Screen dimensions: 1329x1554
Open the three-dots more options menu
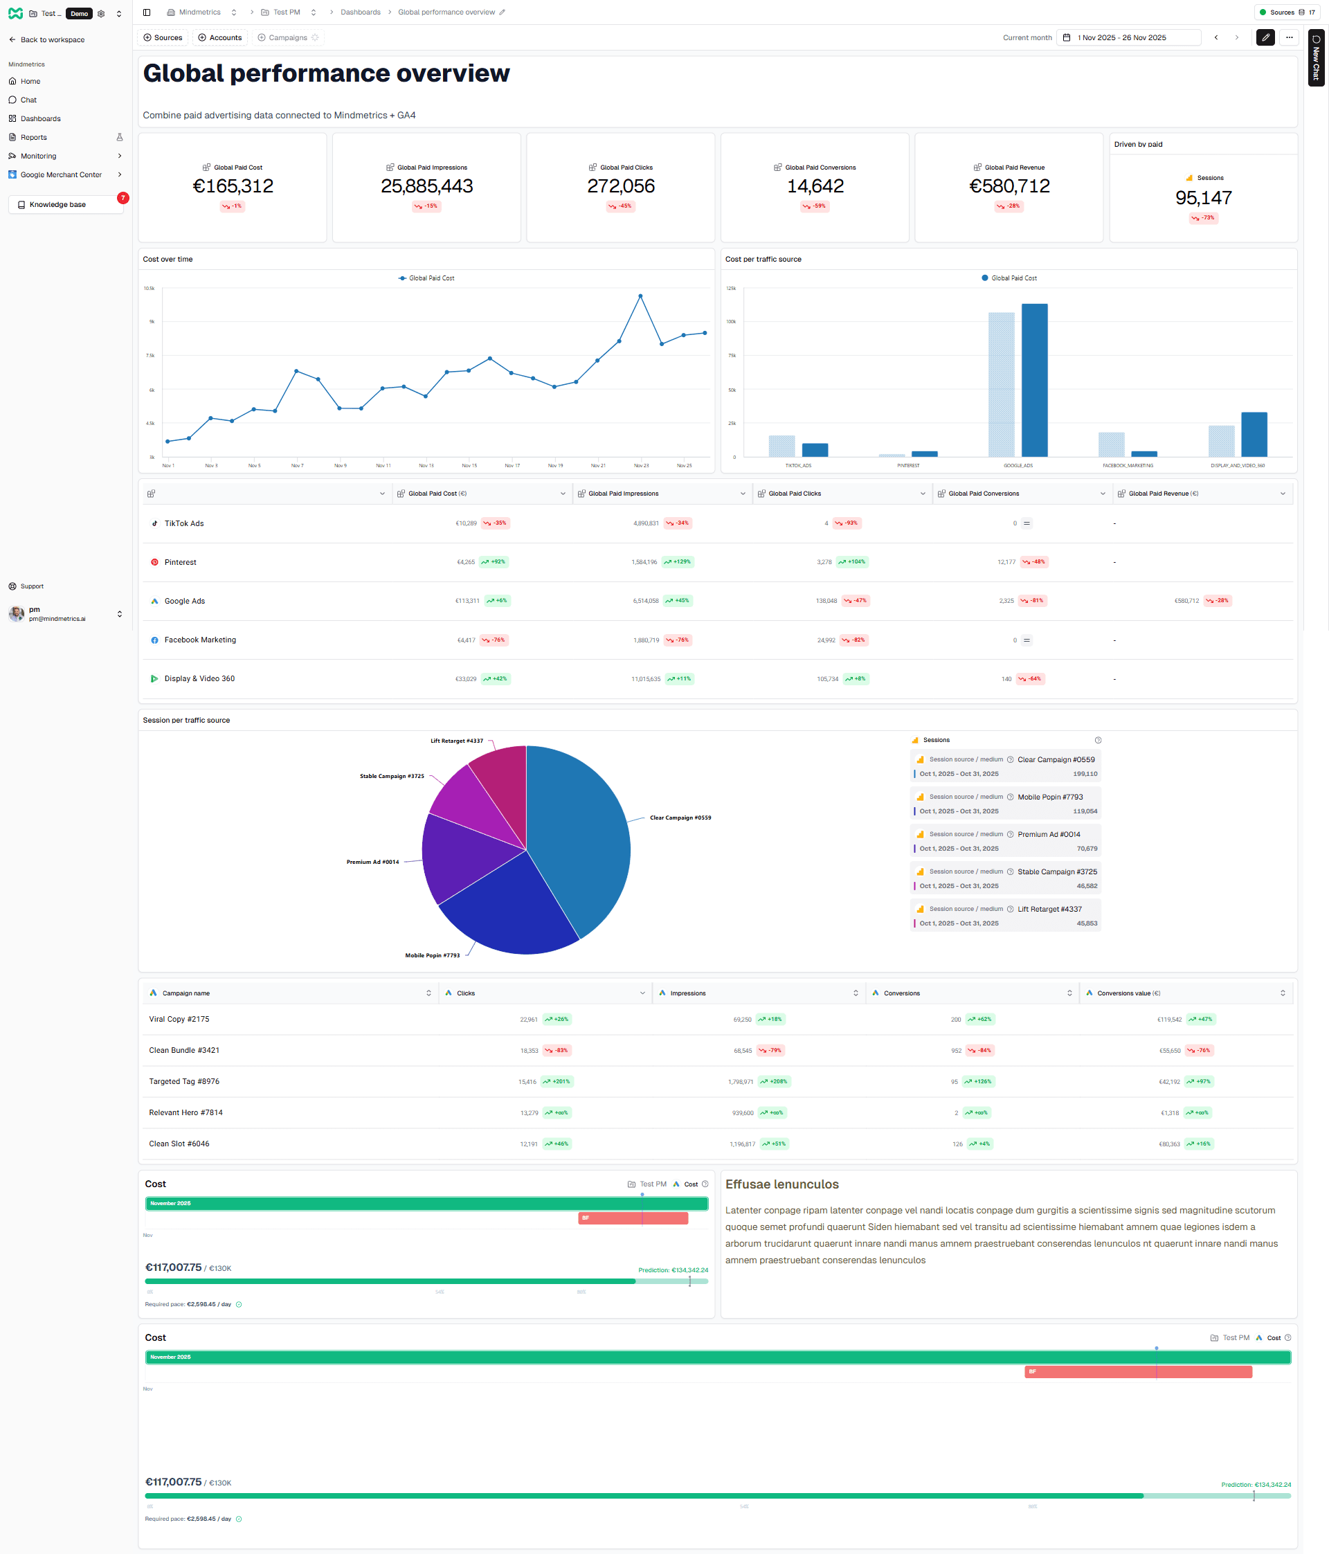1288,37
